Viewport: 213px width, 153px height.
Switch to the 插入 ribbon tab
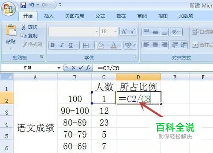point(49,16)
